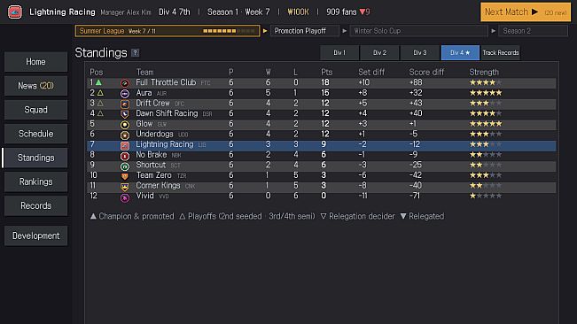Click playoff triangle marker beside position 3

(x=100, y=104)
